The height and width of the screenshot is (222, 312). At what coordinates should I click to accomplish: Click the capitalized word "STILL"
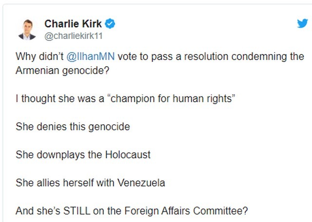point(77,211)
